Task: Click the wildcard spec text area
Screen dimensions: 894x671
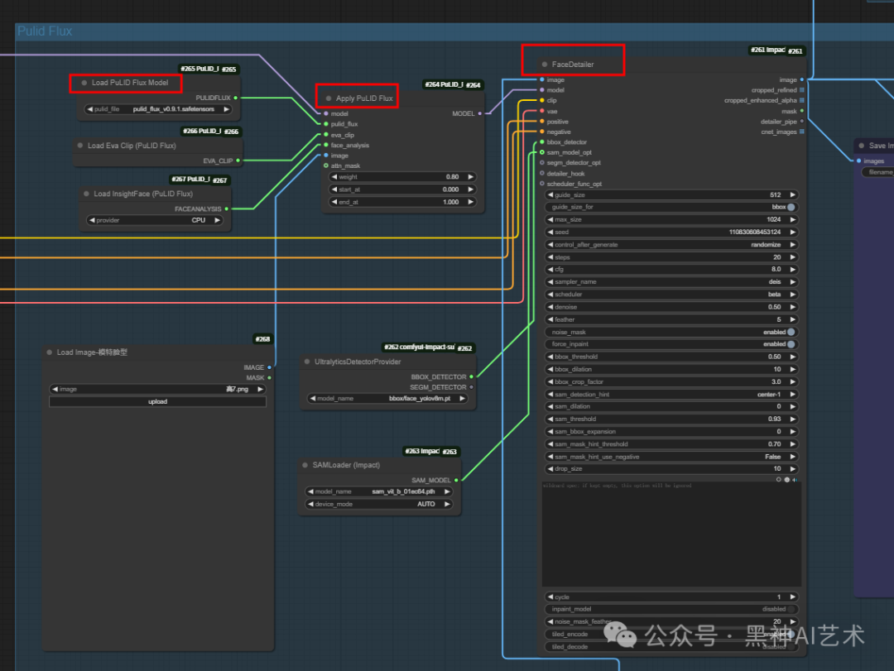Action: 671,534
